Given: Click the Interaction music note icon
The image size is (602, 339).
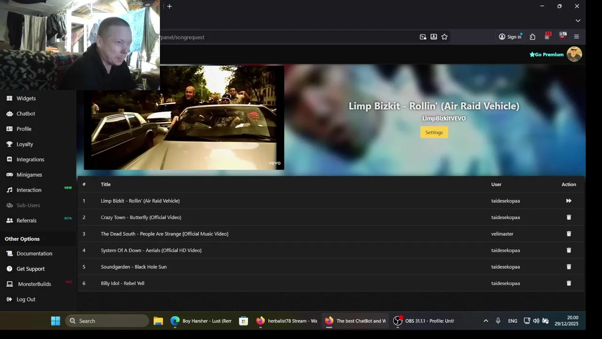Looking at the screenshot, I should [9, 190].
